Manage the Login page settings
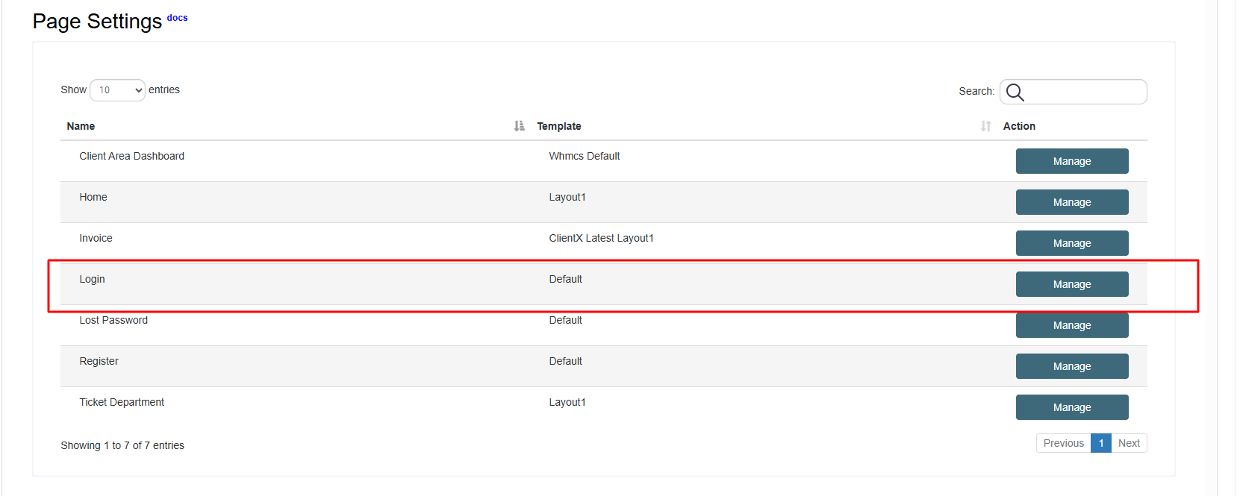 pyautogui.click(x=1071, y=284)
